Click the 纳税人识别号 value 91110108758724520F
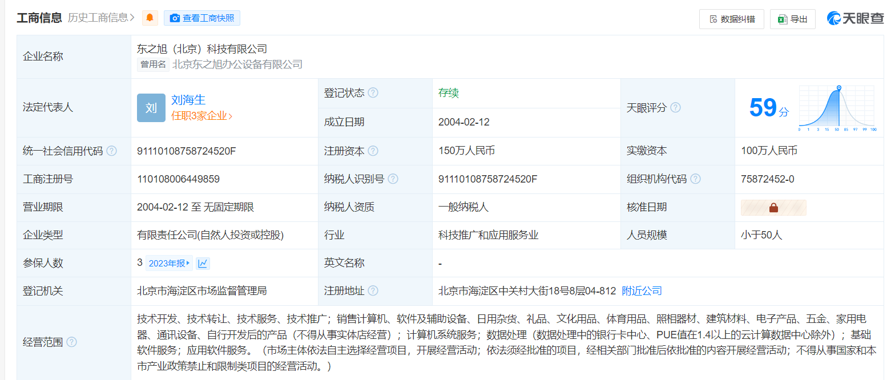The image size is (891, 380). 488,179
